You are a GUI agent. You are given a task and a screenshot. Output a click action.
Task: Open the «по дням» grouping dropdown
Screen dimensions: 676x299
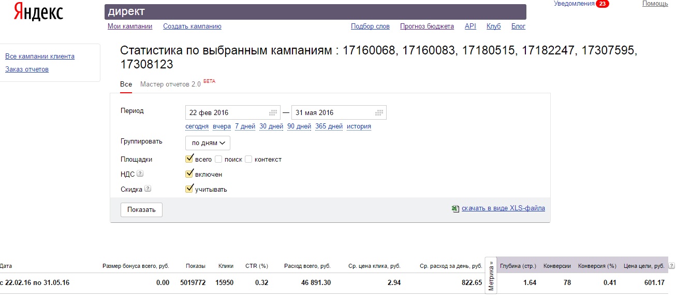pyautogui.click(x=208, y=143)
